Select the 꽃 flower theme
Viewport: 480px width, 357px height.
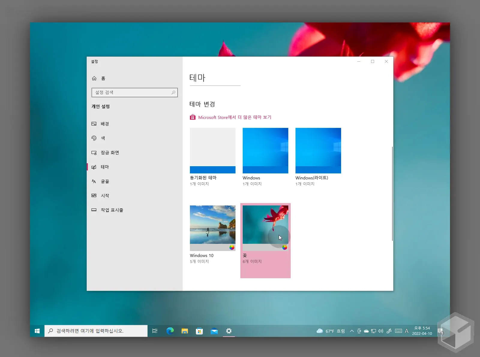pos(265,228)
